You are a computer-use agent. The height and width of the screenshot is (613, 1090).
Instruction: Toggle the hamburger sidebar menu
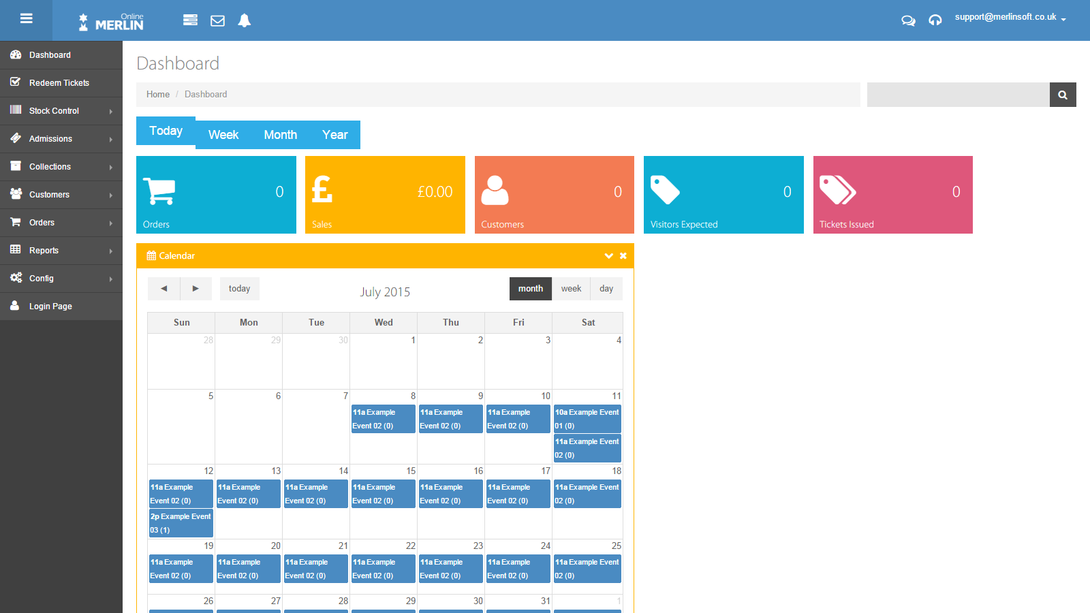27,19
